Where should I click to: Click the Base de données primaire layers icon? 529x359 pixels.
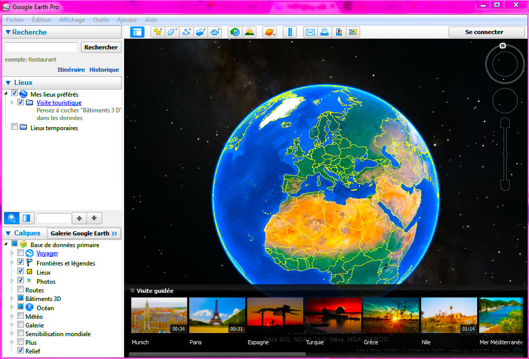pos(23,244)
